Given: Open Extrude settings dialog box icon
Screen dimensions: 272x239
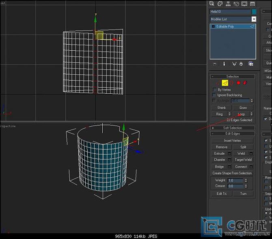Looking at the screenshot, I should tap(229, 153).
